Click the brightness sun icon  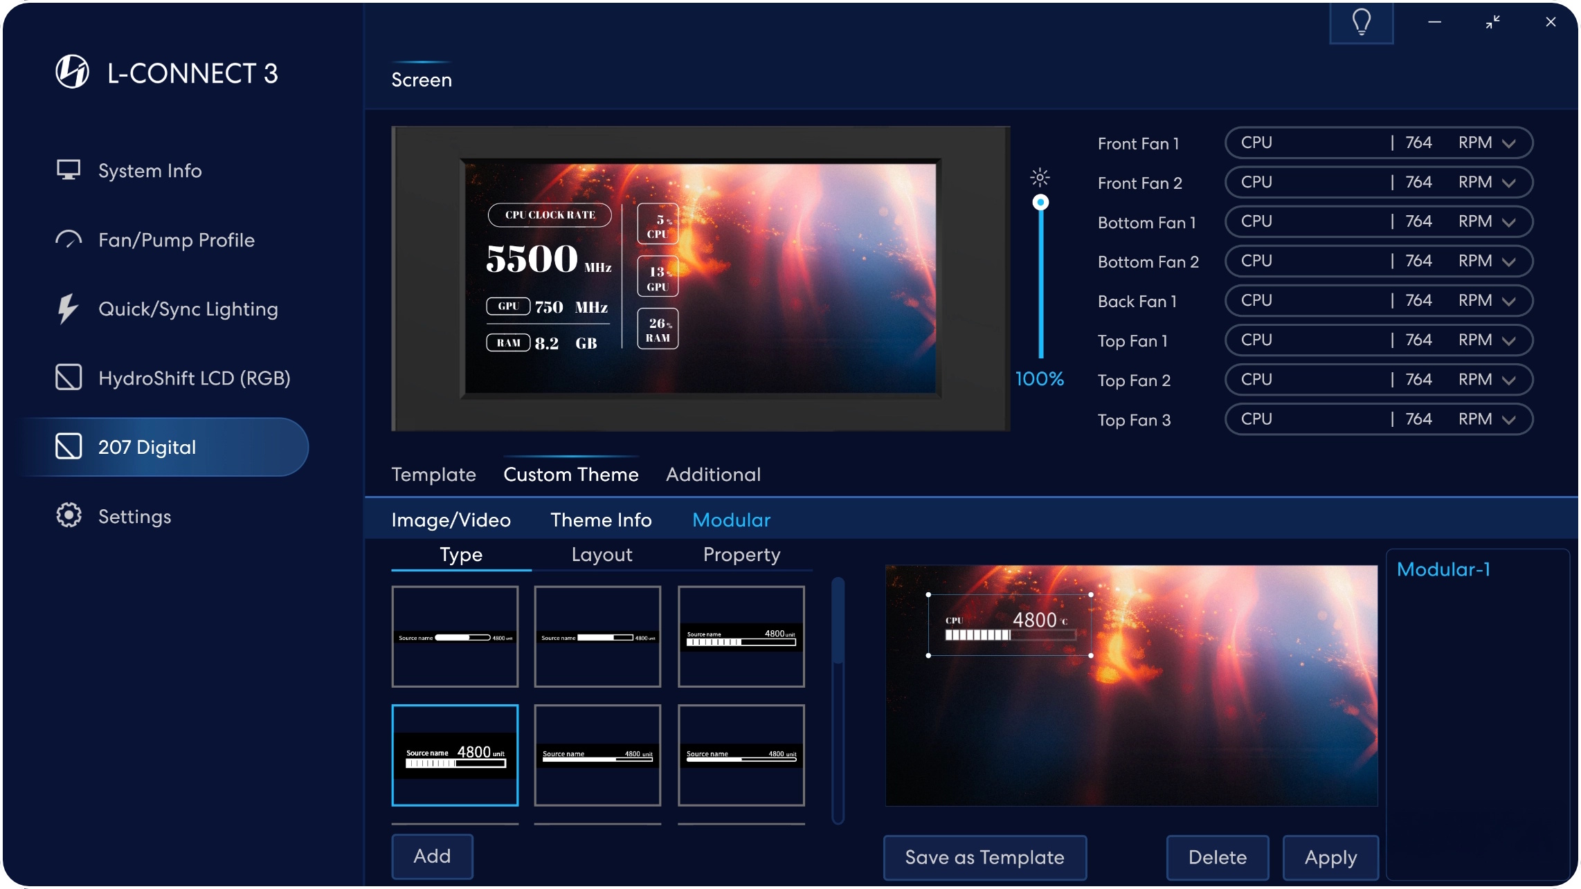tap(1040, 177)
